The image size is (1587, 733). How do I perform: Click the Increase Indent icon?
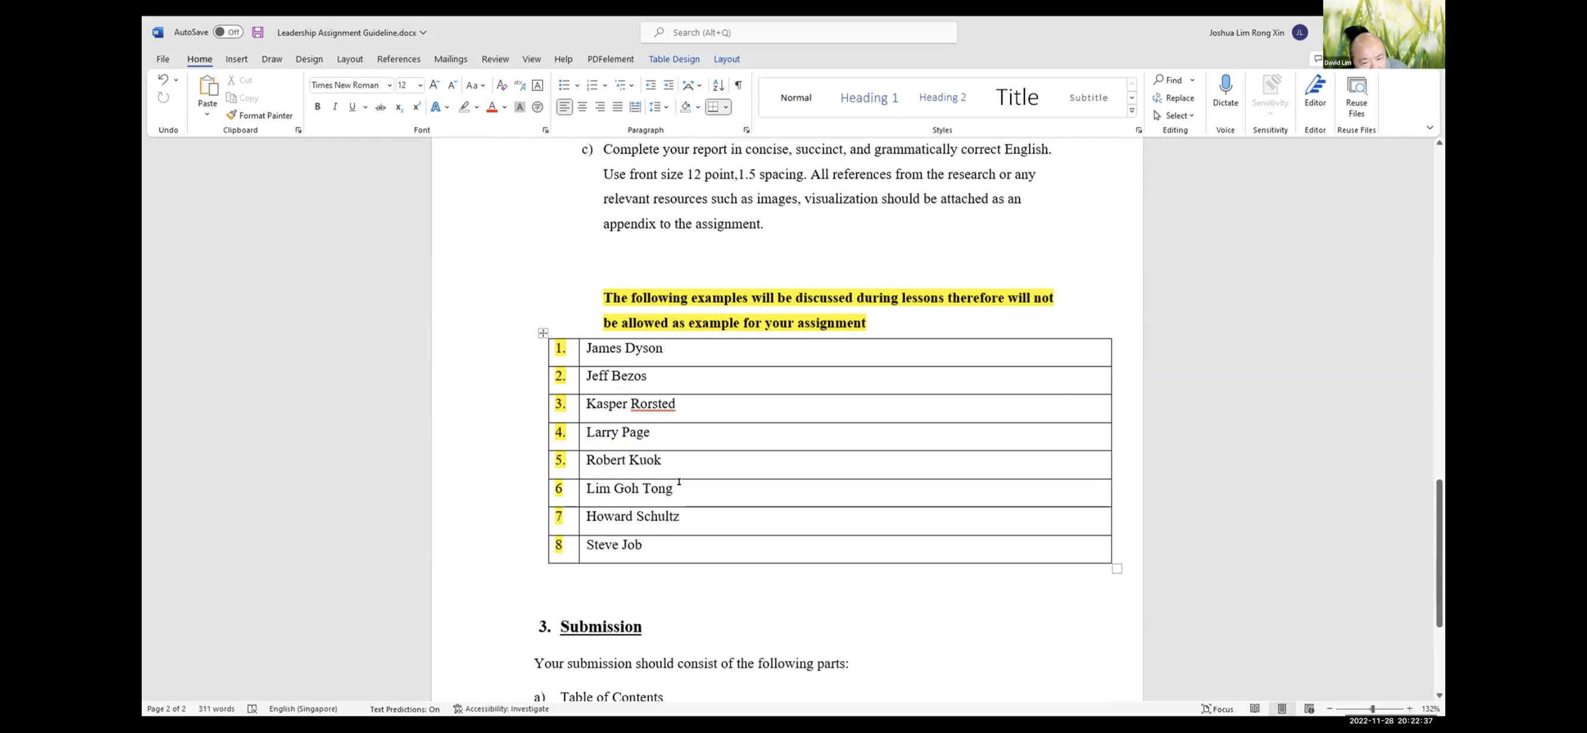(668, 85)
